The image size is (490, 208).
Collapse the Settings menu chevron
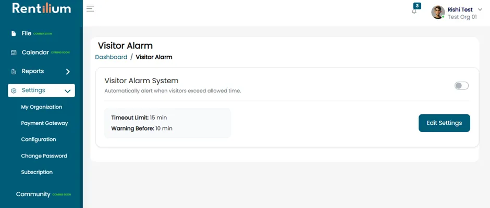point(67,91)
